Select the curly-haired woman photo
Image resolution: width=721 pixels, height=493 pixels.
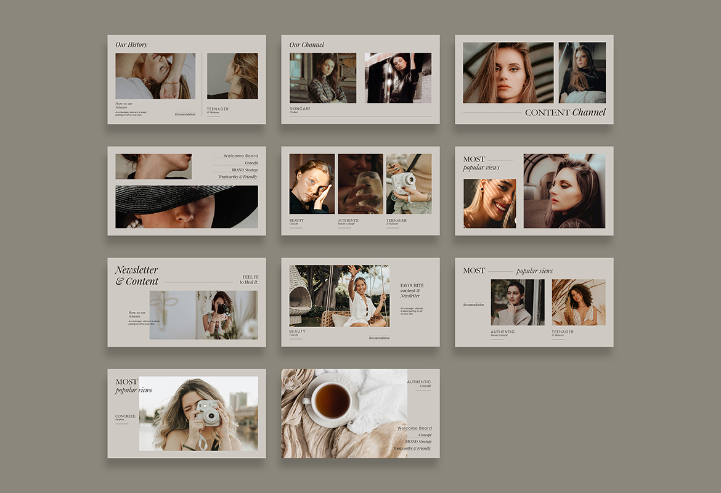pyautogui.click(x=578, y=302)
